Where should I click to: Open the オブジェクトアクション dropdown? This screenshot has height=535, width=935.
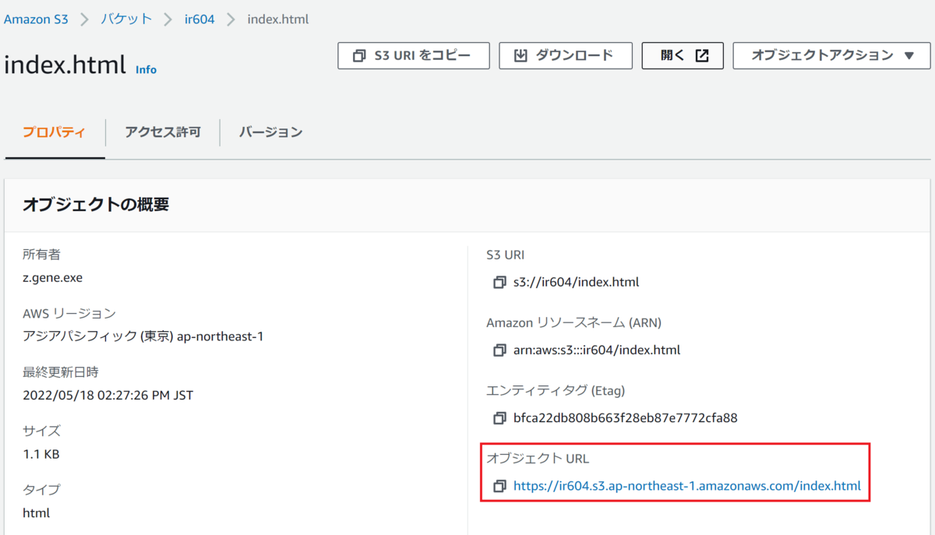click(831, 55)
